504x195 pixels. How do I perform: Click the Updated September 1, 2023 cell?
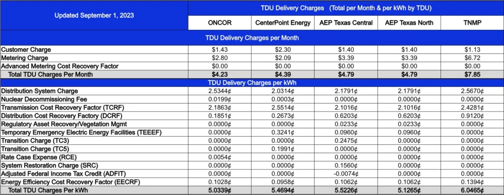pyautogui.click(x=94, y=15)
